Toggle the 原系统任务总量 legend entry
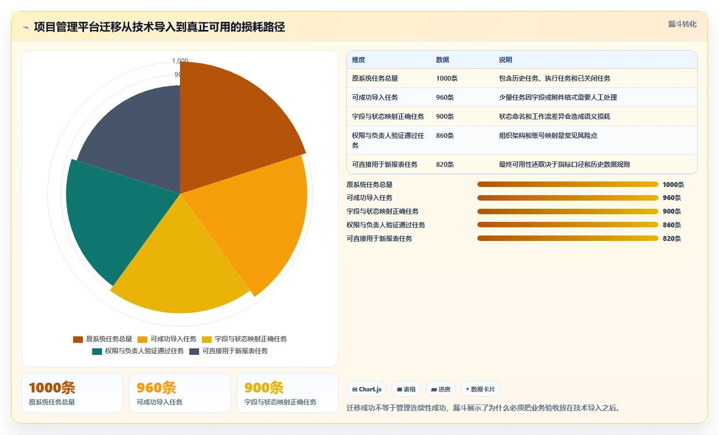 pyautogui.click(x=103, y=339)
